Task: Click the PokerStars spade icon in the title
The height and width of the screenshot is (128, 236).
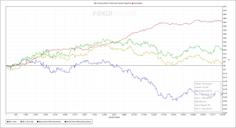Action: [132, 3]
